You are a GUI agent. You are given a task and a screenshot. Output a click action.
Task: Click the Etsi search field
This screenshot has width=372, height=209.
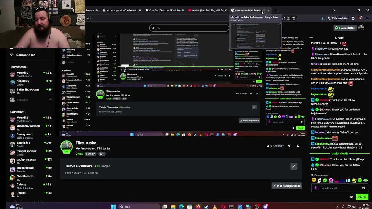click(189, 28)
